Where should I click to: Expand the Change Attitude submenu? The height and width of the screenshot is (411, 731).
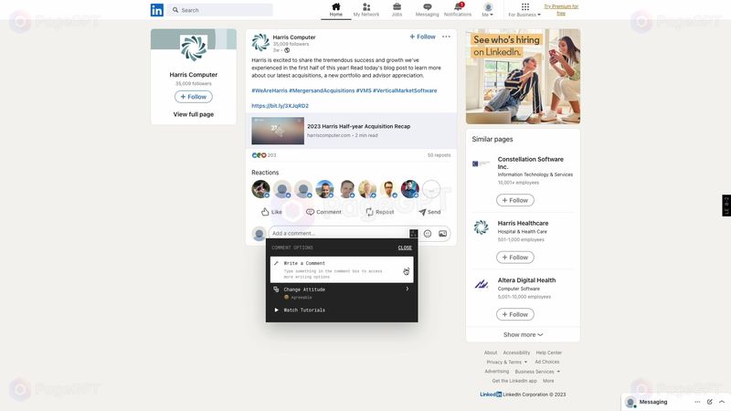pos(342,292)
